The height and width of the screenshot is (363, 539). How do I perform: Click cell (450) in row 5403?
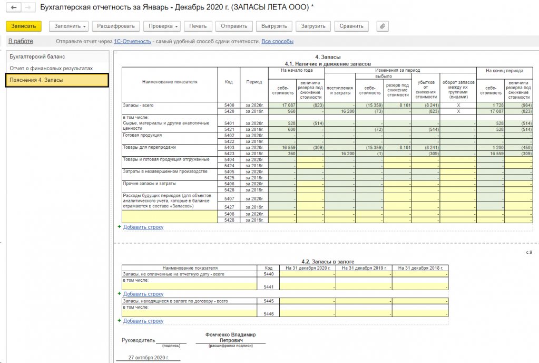[518, 147]
